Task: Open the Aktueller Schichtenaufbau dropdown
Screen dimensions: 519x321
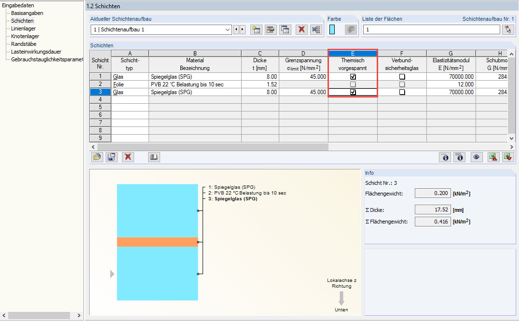Action: 228,30
